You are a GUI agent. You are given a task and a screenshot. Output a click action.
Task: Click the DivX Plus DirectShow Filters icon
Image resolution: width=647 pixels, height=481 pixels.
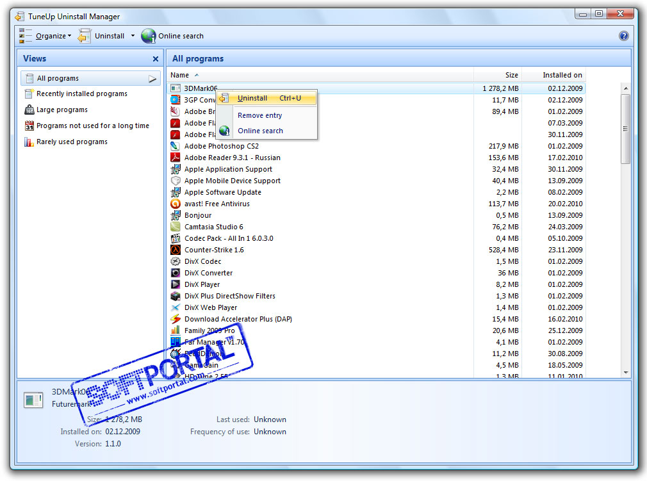pos(176,296)
